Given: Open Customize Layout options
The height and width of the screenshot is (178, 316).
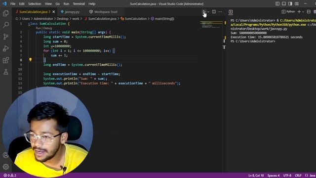Looking at the screenshot, I should 297,3.
